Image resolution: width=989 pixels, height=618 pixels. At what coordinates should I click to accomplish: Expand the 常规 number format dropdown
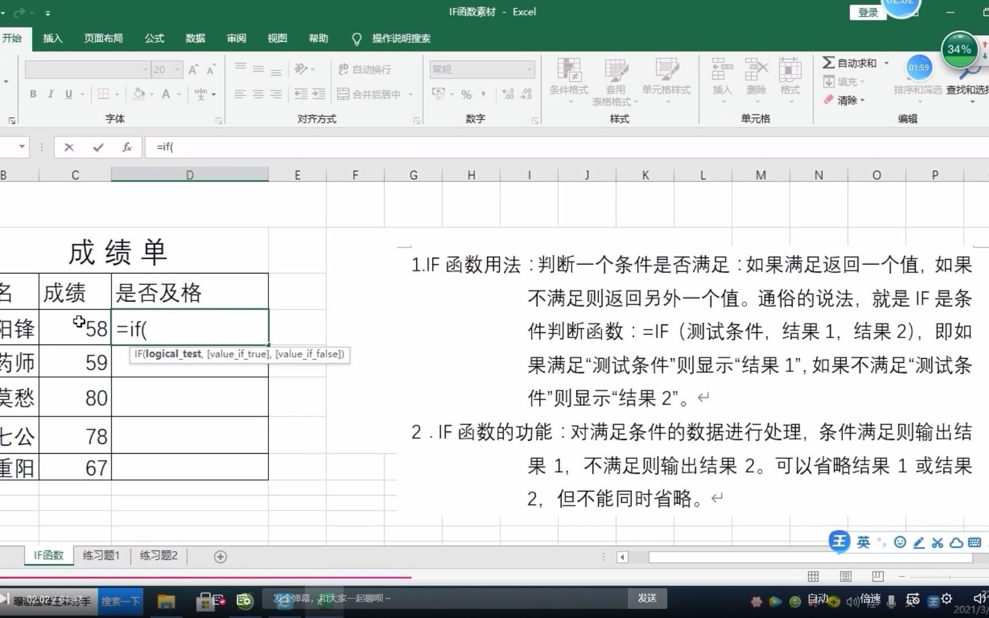529,69
